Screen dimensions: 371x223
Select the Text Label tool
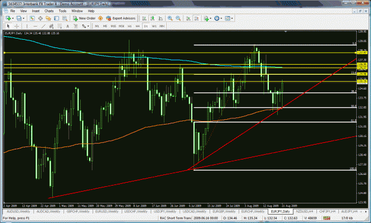(76, 26)
